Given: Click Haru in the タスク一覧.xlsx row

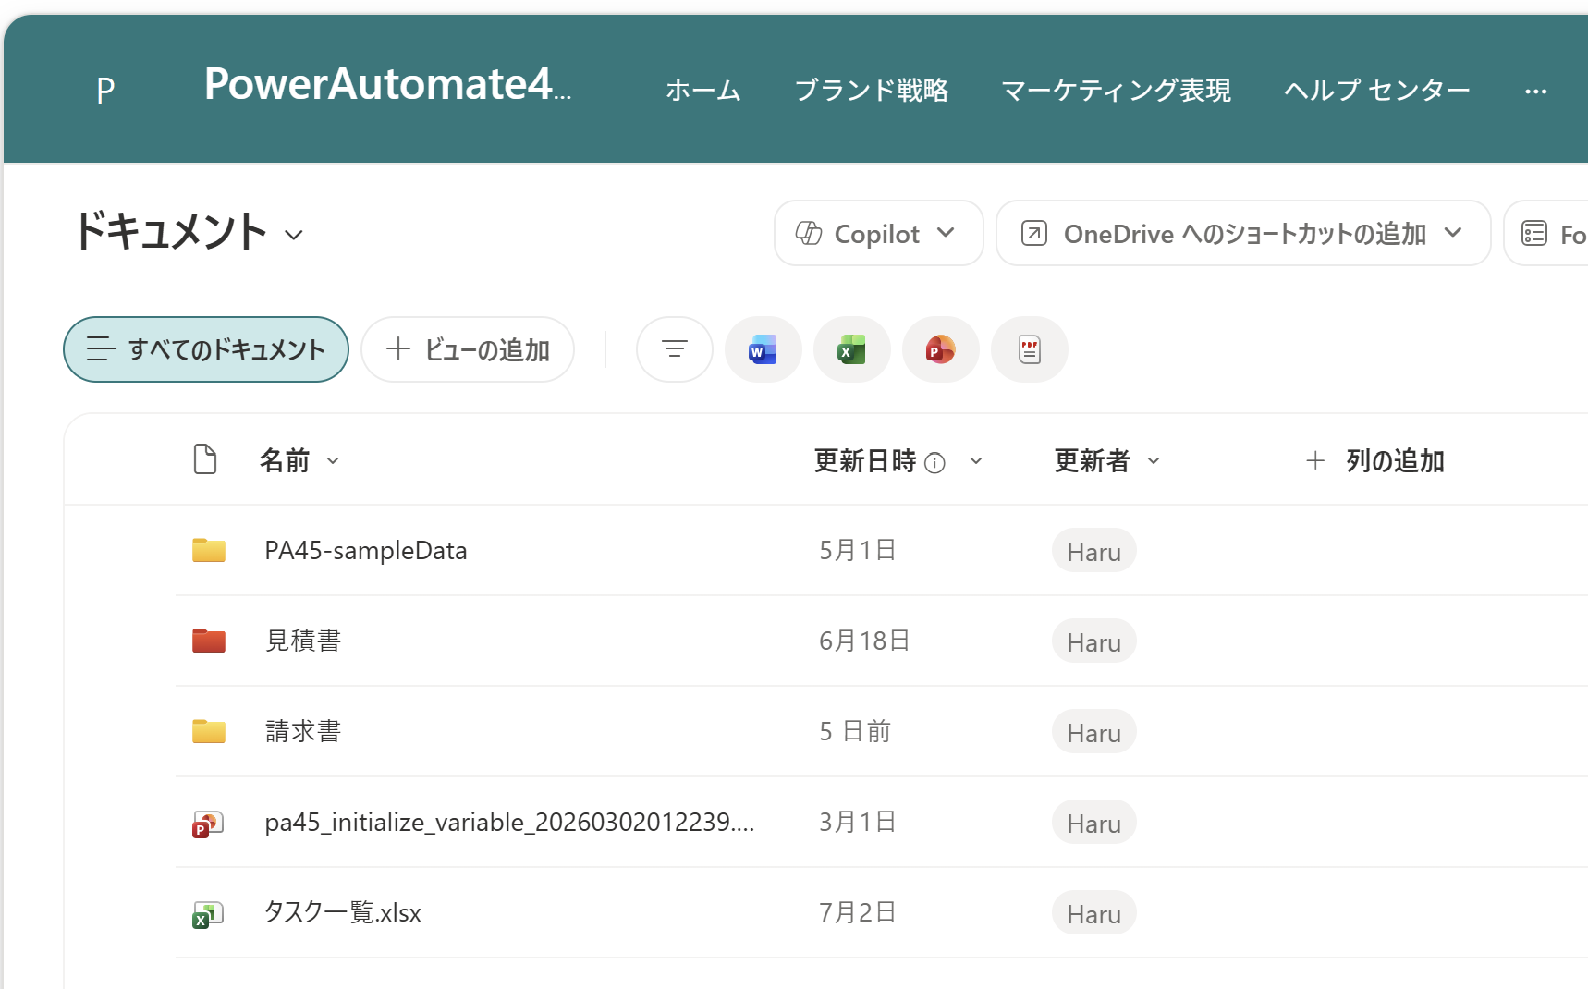Looking at the screenshot, I should (1094, 913).
